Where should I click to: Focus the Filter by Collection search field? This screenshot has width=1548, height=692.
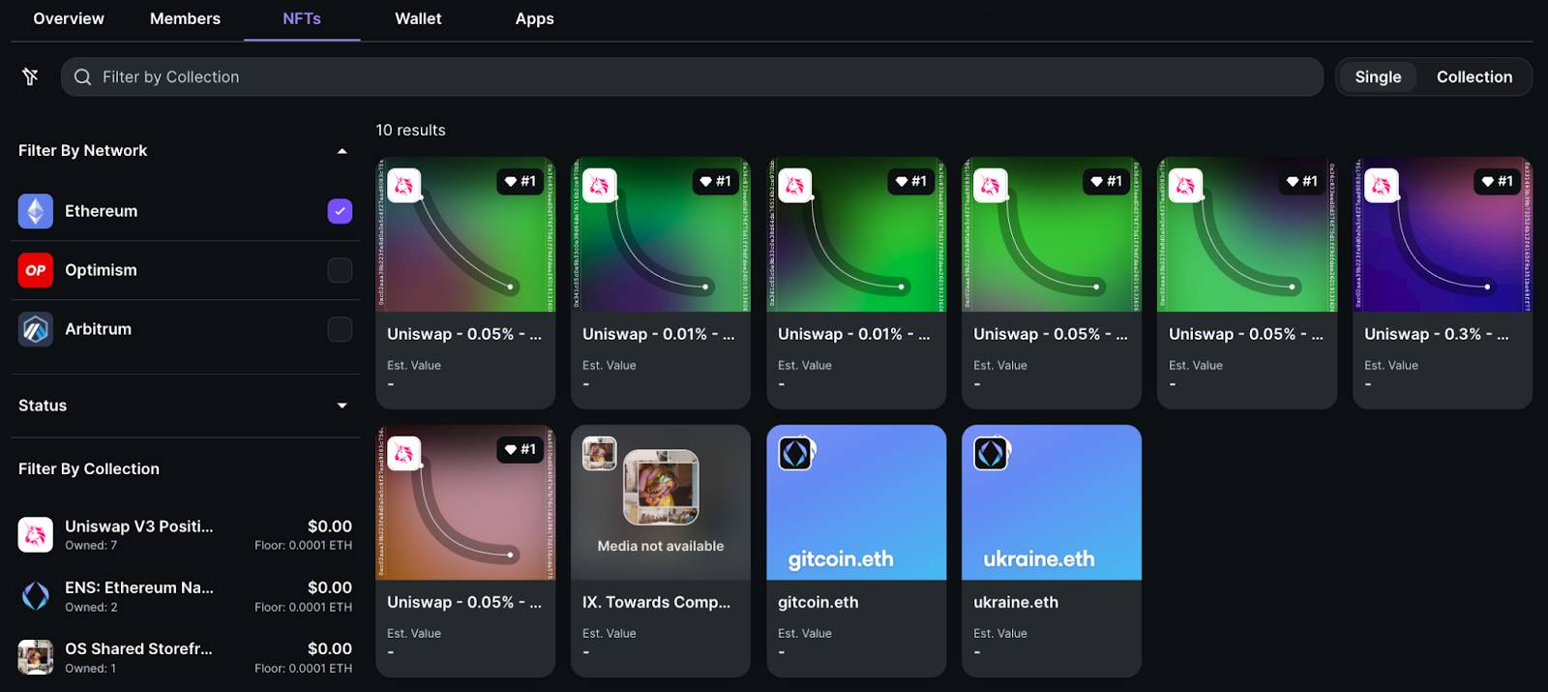click(692, 76)
